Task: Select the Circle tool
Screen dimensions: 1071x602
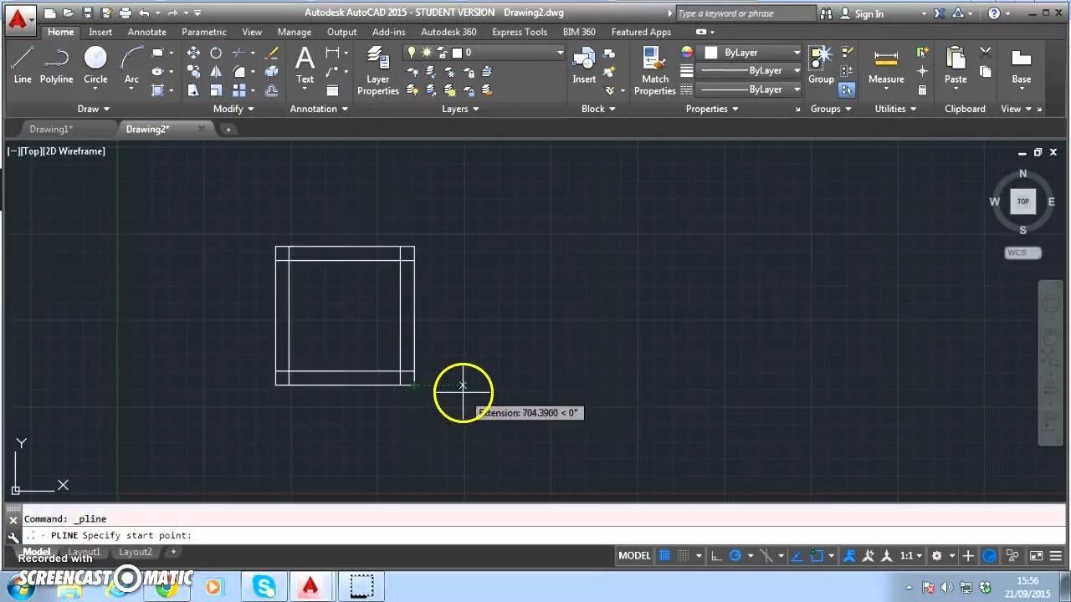Action: (x=95, y=65)
